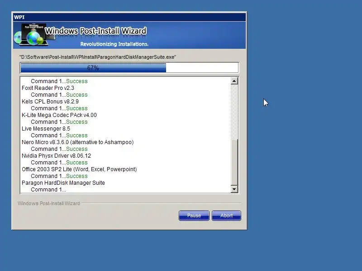Click the Success status under Foxit Reader
The image size is (362, 271).
[x=77, y=95]
